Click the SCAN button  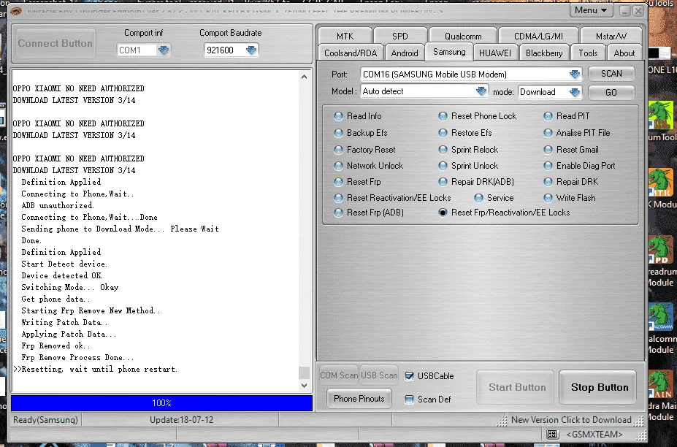(x=611, y=74)
